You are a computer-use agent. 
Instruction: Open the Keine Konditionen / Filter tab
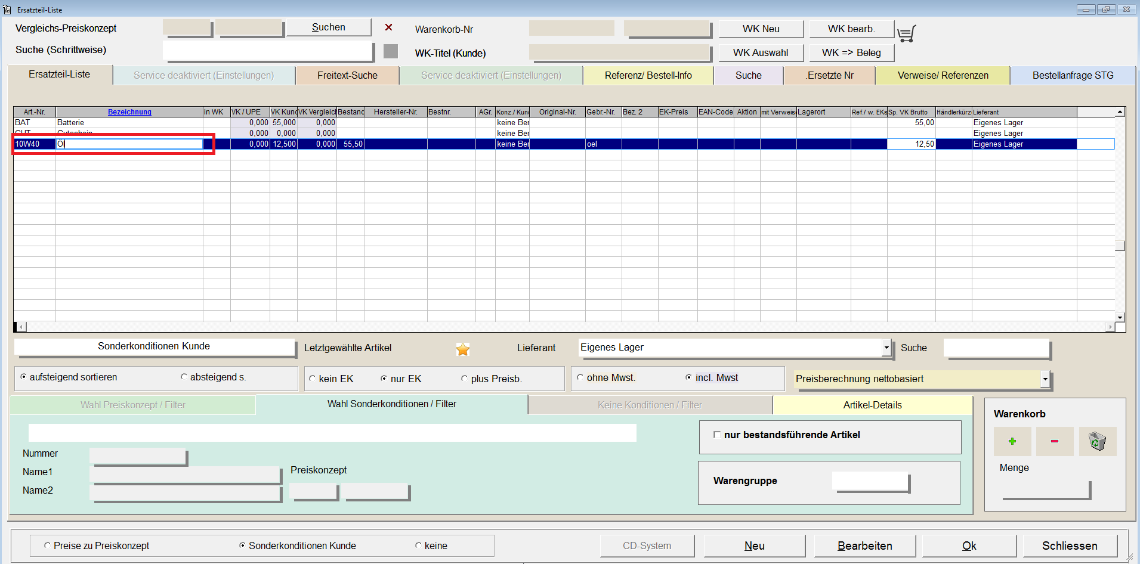coord(650,405)
